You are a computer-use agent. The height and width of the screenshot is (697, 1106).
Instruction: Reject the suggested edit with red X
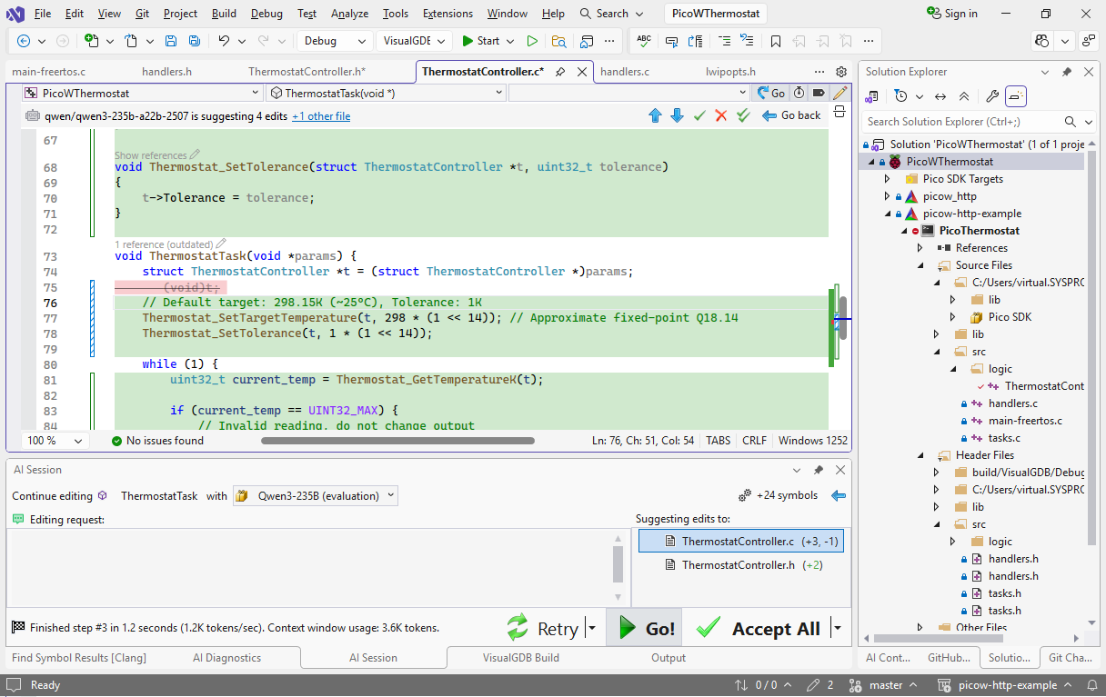(721, 115)
